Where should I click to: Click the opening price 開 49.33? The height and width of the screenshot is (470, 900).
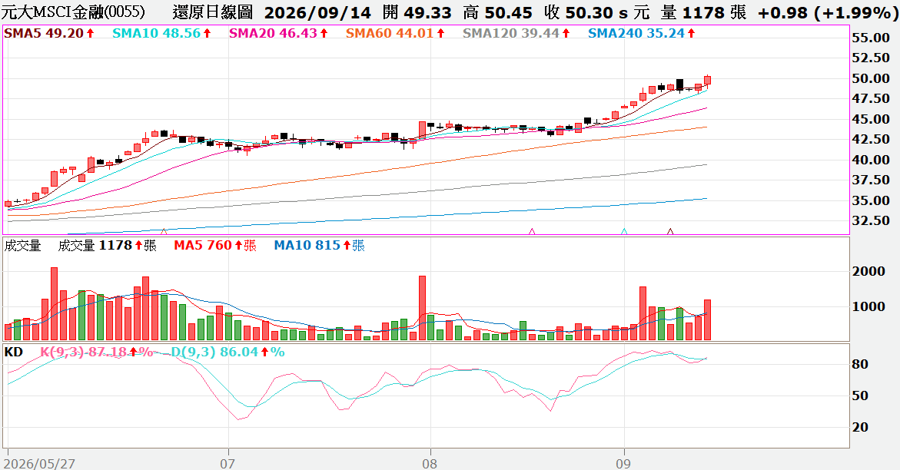417,12
